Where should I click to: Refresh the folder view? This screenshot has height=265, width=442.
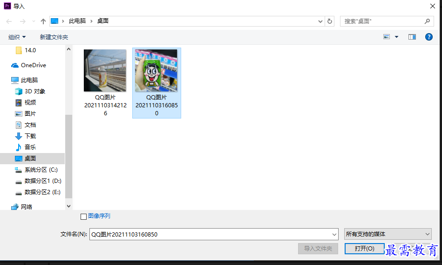[x=330, y=21]
